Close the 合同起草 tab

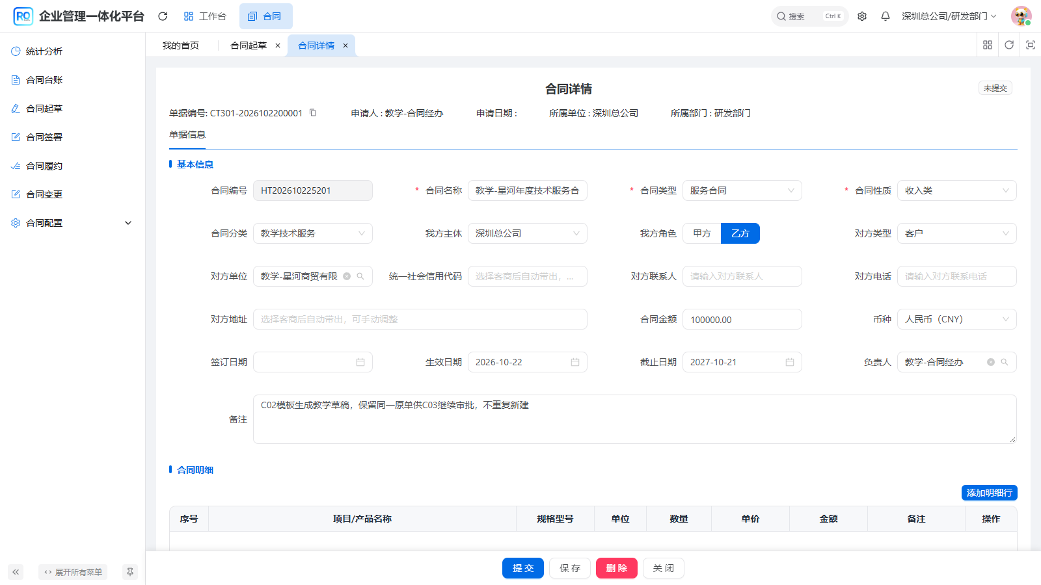tap(278, 45)
